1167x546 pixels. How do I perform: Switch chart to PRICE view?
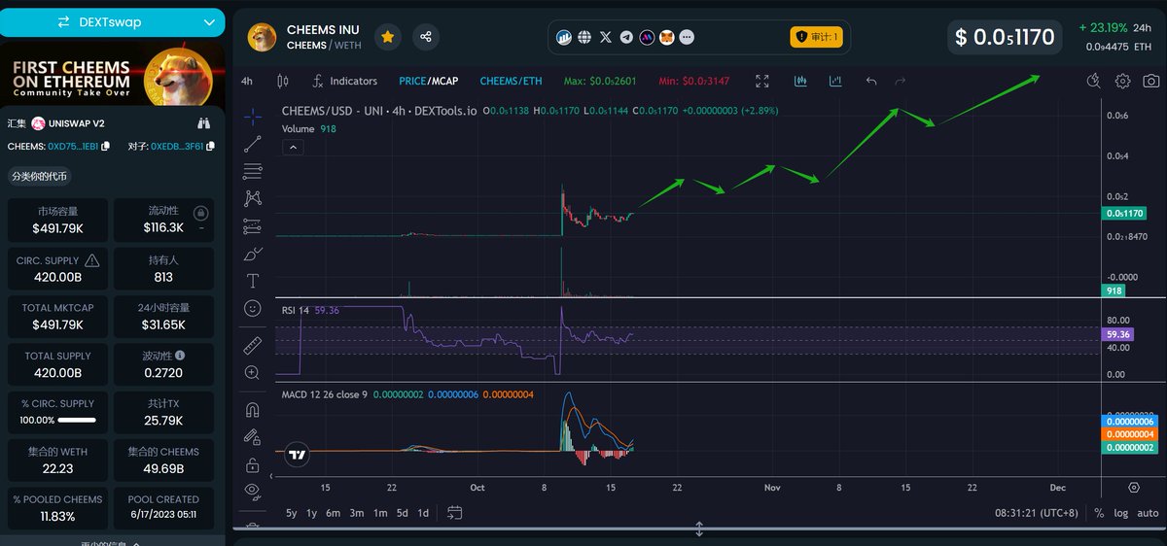412,82
